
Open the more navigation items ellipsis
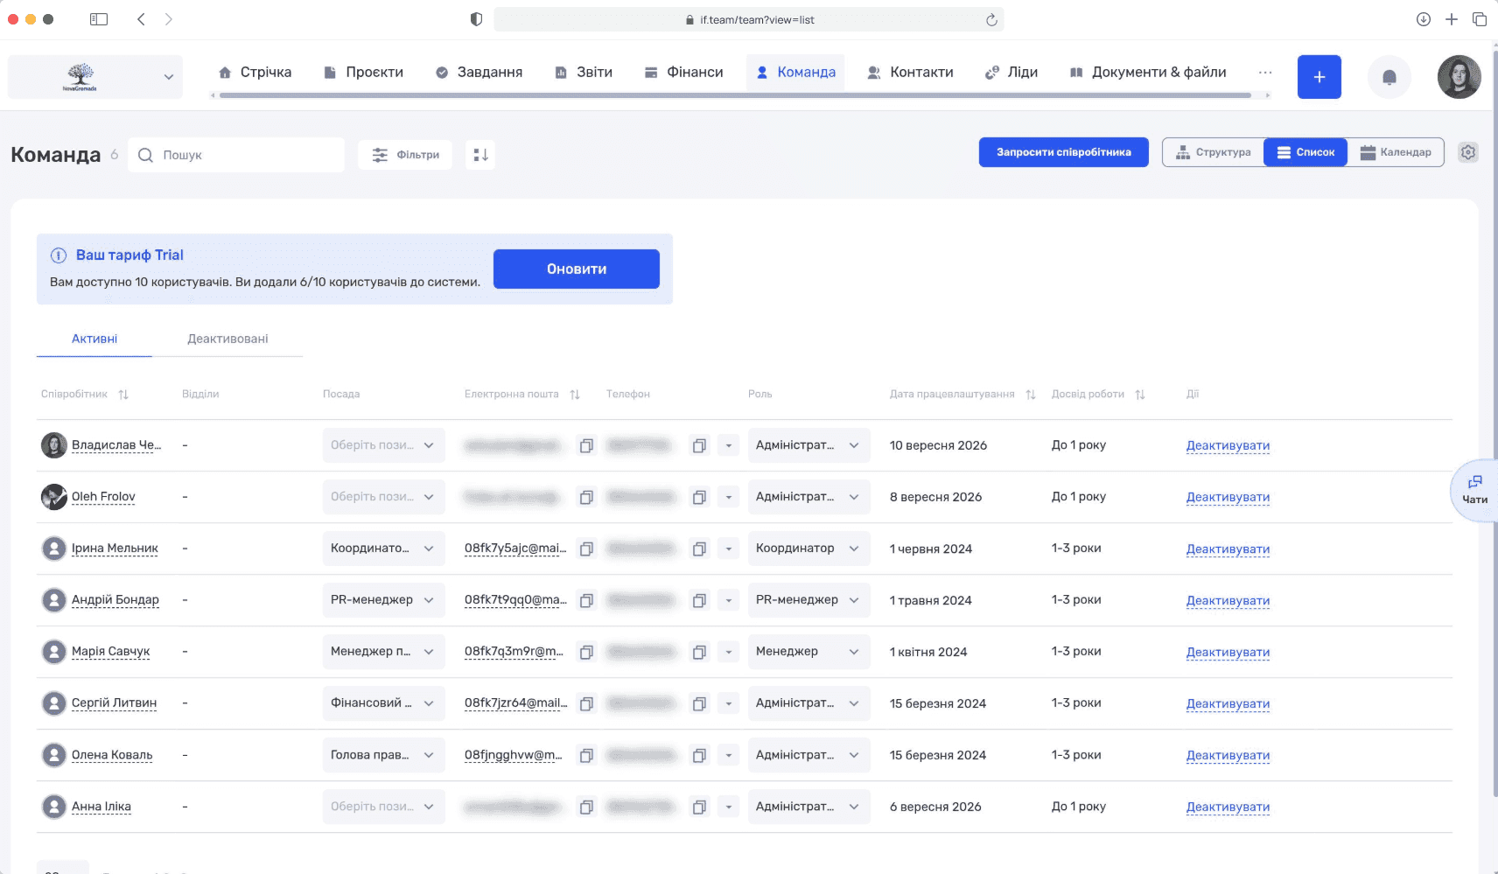coord(1264,73)
